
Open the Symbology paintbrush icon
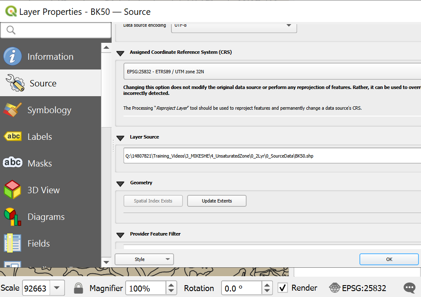(x=12, y=110)
